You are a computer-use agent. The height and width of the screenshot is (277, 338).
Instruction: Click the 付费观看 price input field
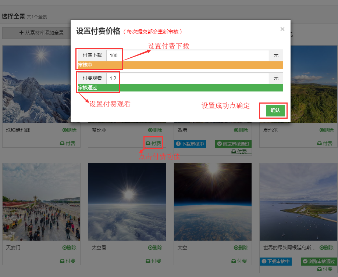click(188, 78)
